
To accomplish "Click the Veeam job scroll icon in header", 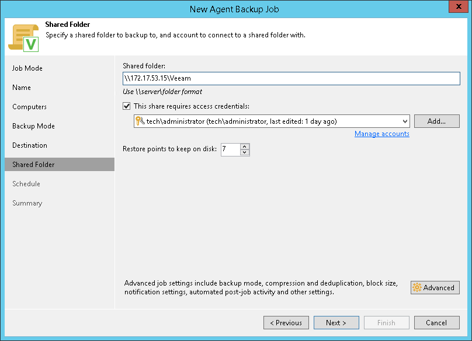I will coord(23,37).
